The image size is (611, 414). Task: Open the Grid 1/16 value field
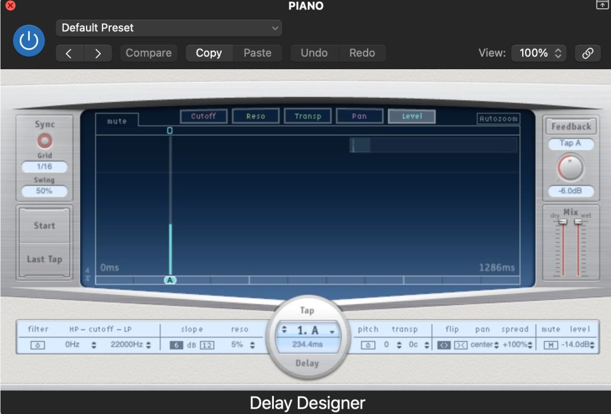tap(44, 166)
